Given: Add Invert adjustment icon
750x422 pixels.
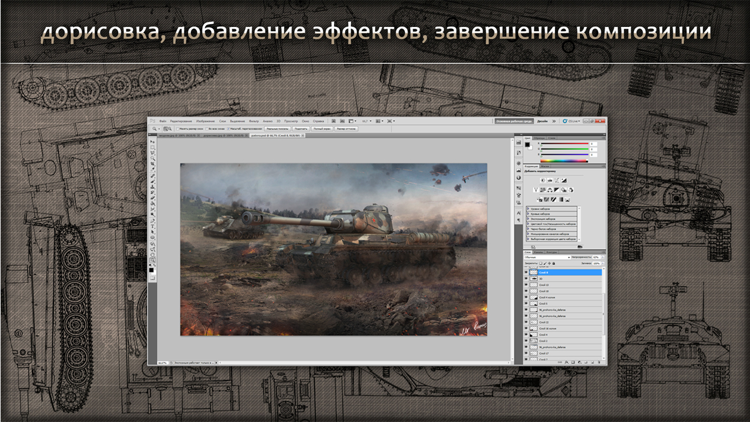Looking at the screenshot, I should [x=540, y=199].
